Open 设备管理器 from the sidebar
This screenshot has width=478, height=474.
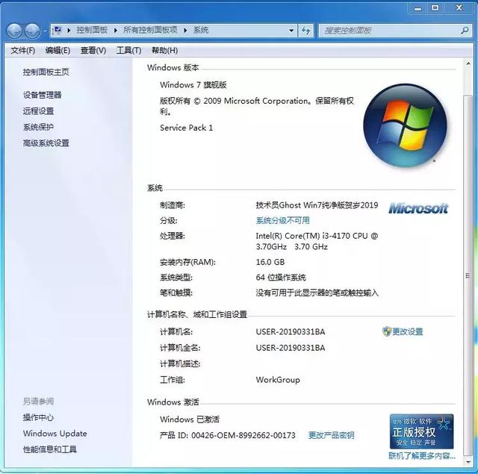(x=42, y=95)
